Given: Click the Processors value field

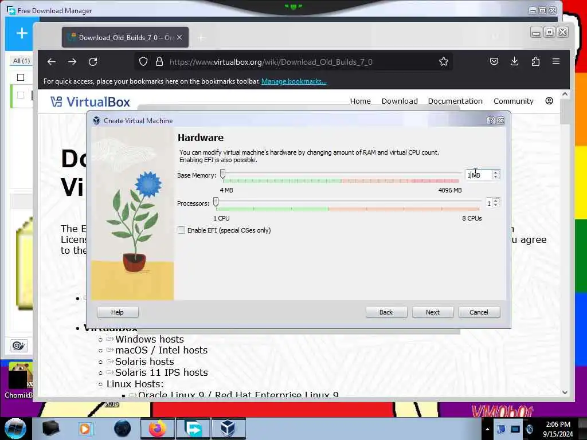Looking at the screenshot, I should coord(489,203).
